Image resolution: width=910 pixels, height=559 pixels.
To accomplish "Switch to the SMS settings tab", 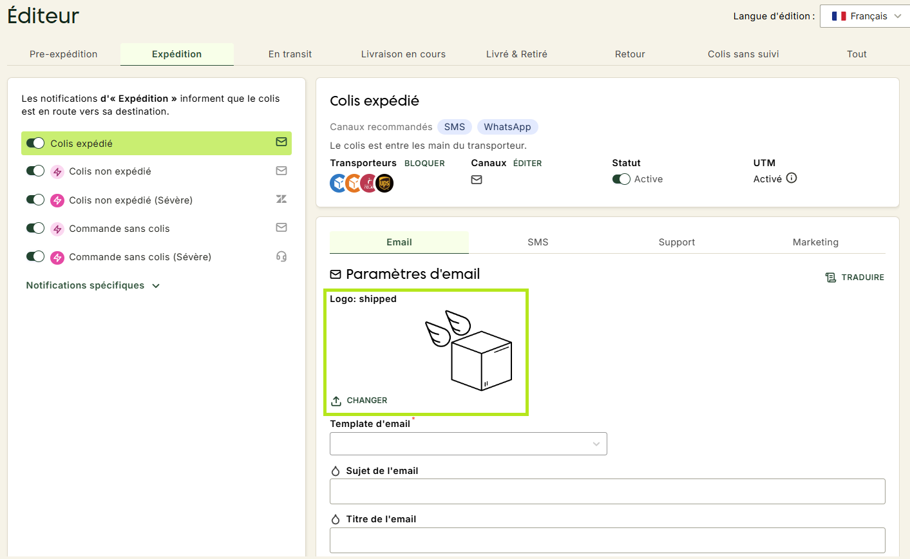I will point(538,242).
